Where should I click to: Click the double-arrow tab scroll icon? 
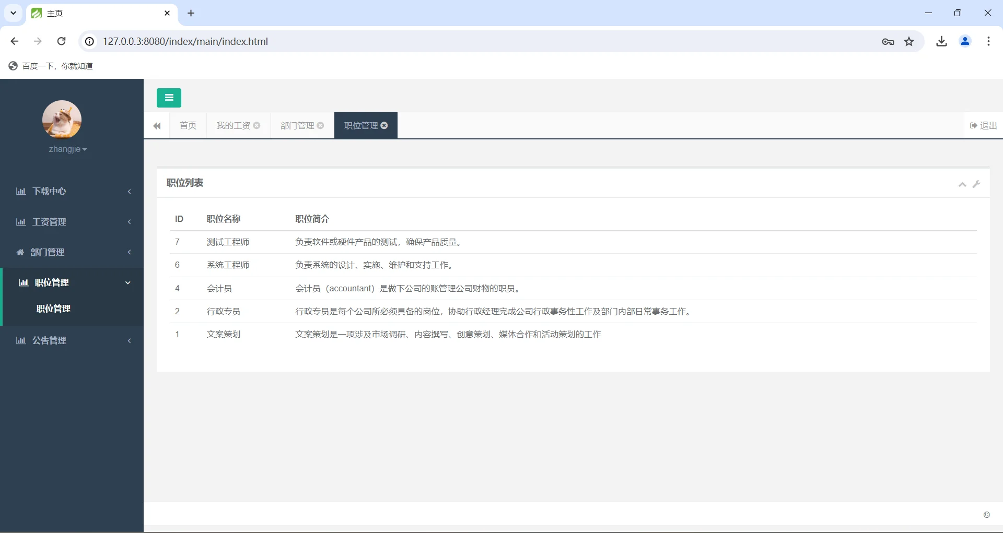(157, 126)
